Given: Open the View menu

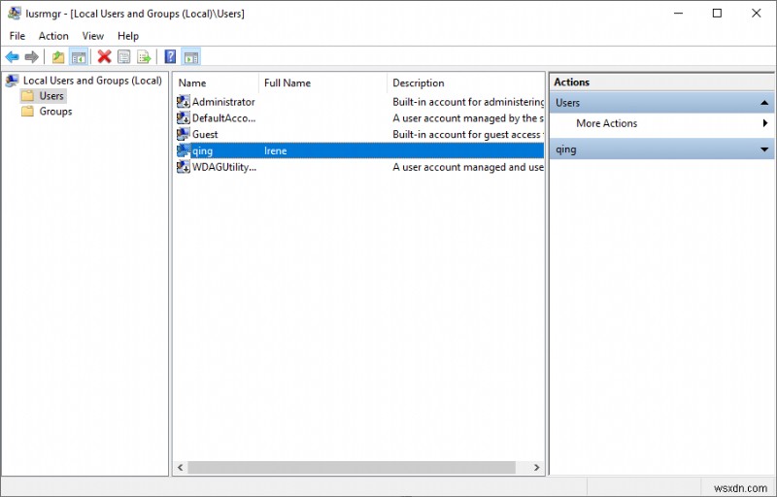Looking at the screenshot, I should pyautogui.click(x=92, y=36).
